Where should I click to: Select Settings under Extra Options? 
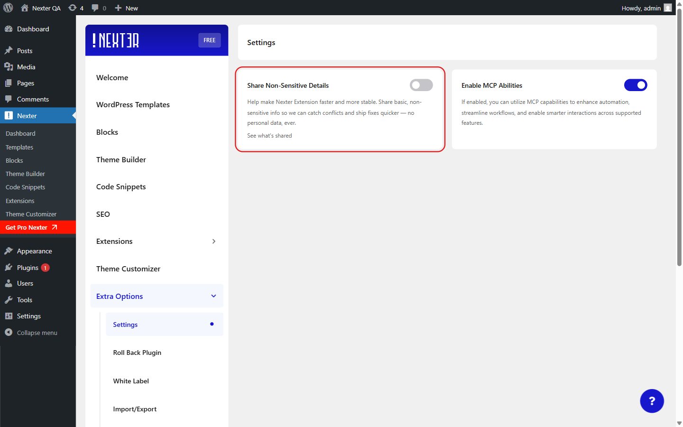click(x=164, y=325)
